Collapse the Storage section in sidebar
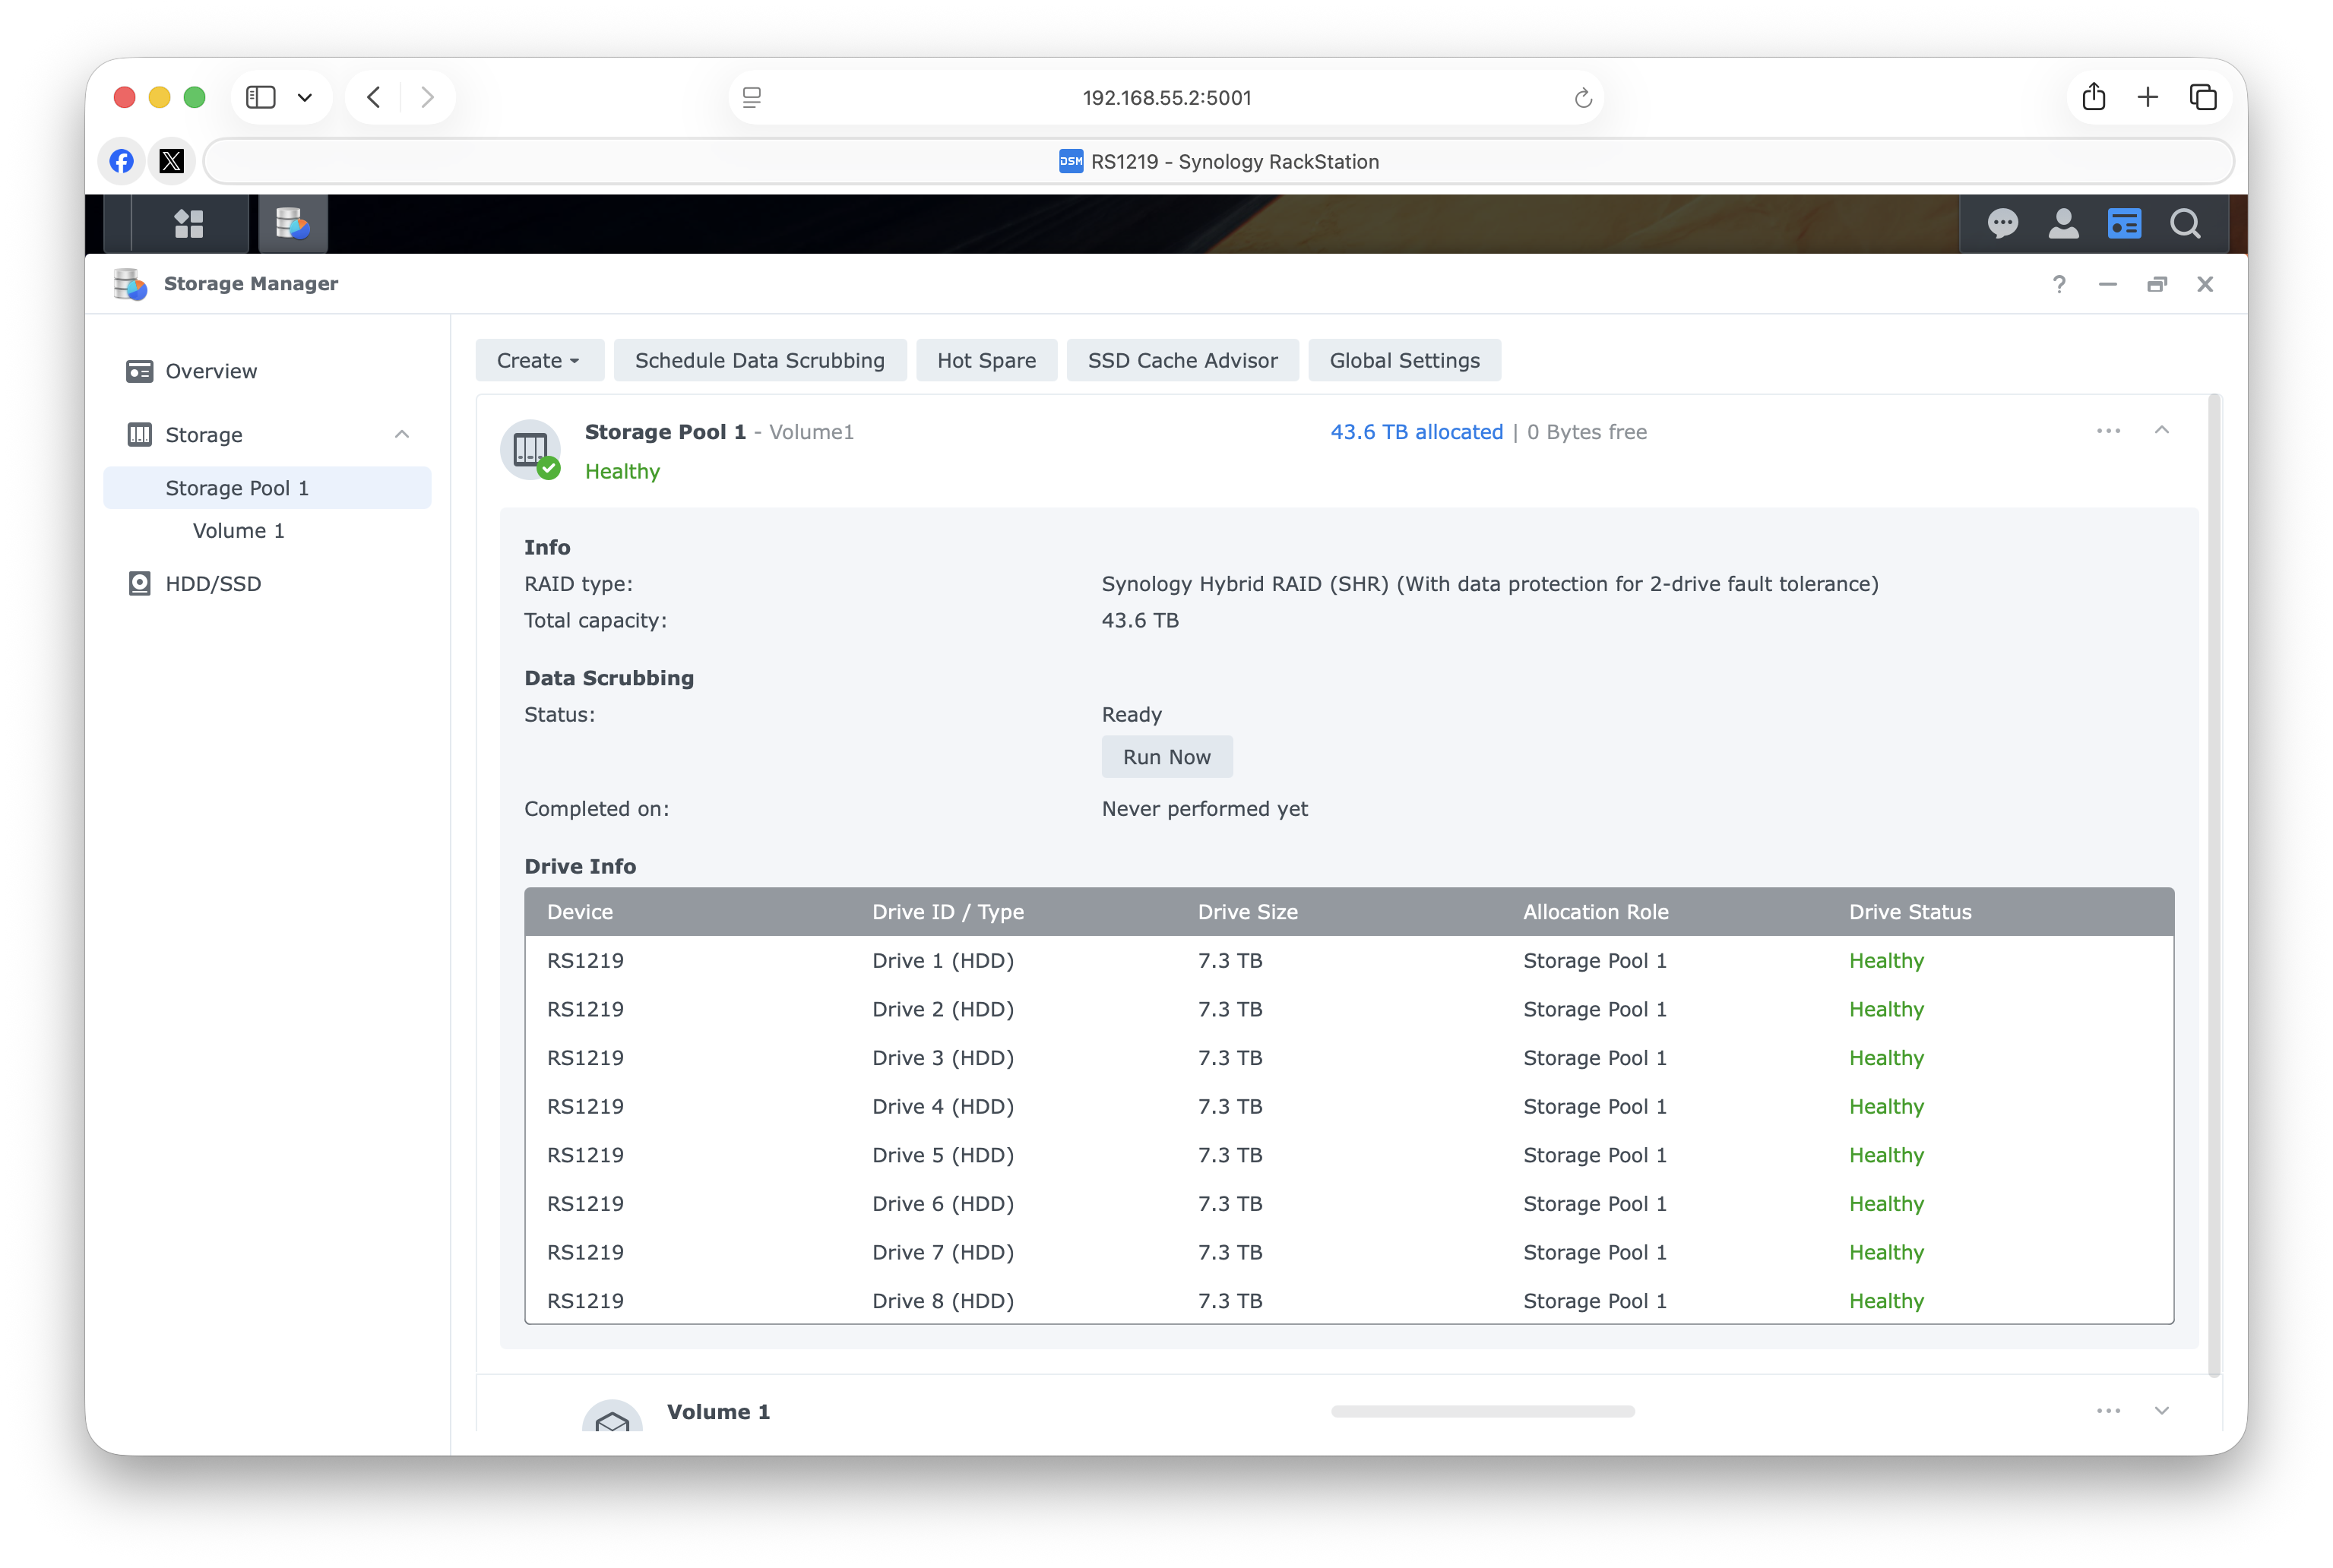The image size is (2333, 1568). tap(402, 434)
